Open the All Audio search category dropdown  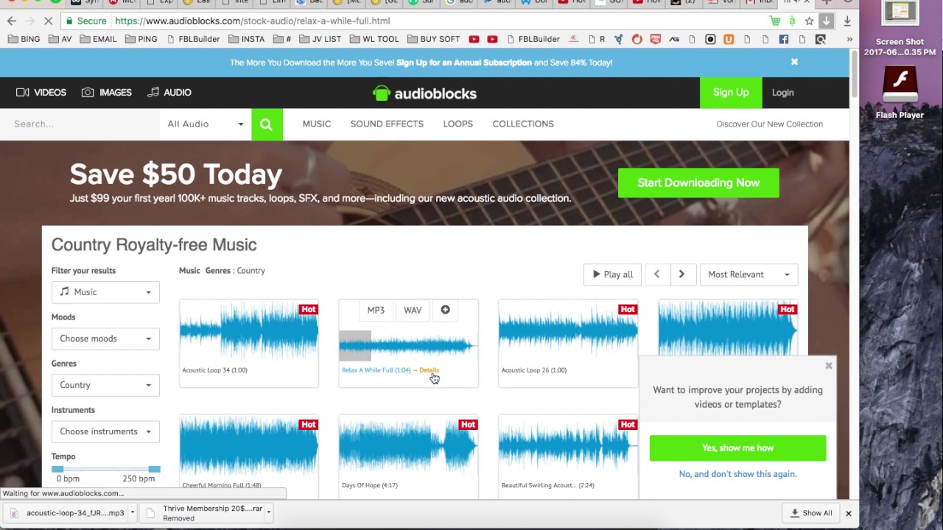pos(205,124)
